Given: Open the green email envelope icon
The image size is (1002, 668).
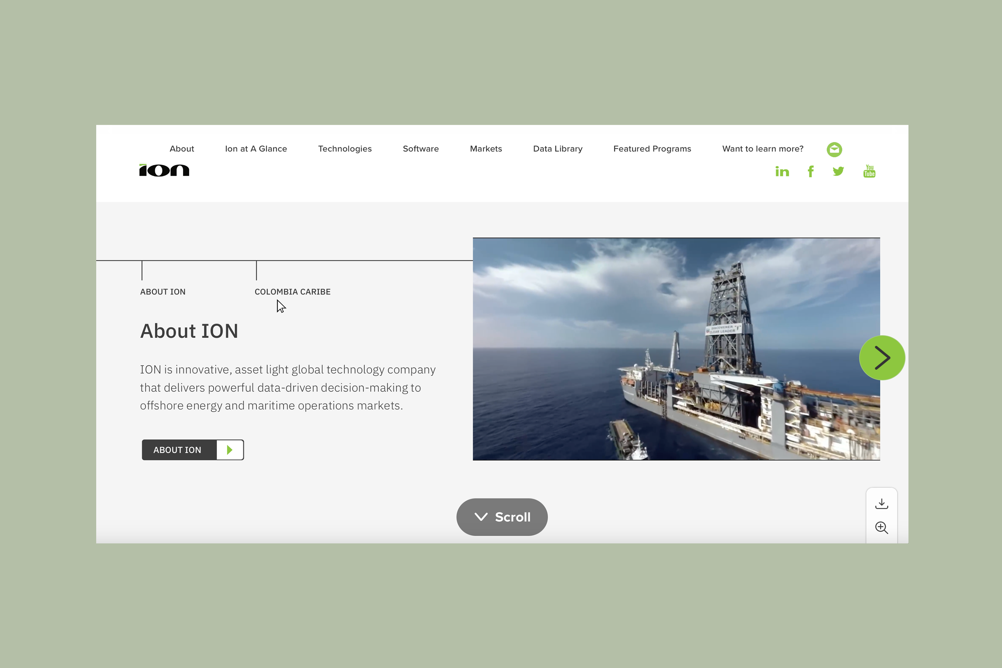Looking at the screenshot, I should pyautogui.click(x=834, y=150).
